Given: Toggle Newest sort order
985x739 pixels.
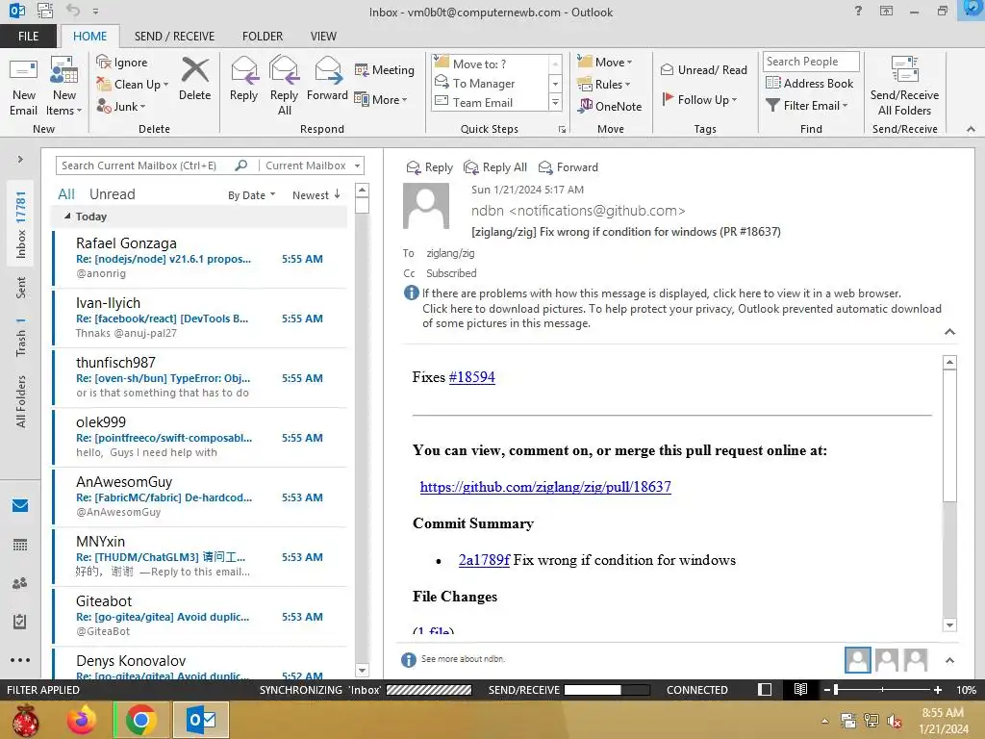Looking at the screenshot, I should pyautogui.click(x=316, y=195).
